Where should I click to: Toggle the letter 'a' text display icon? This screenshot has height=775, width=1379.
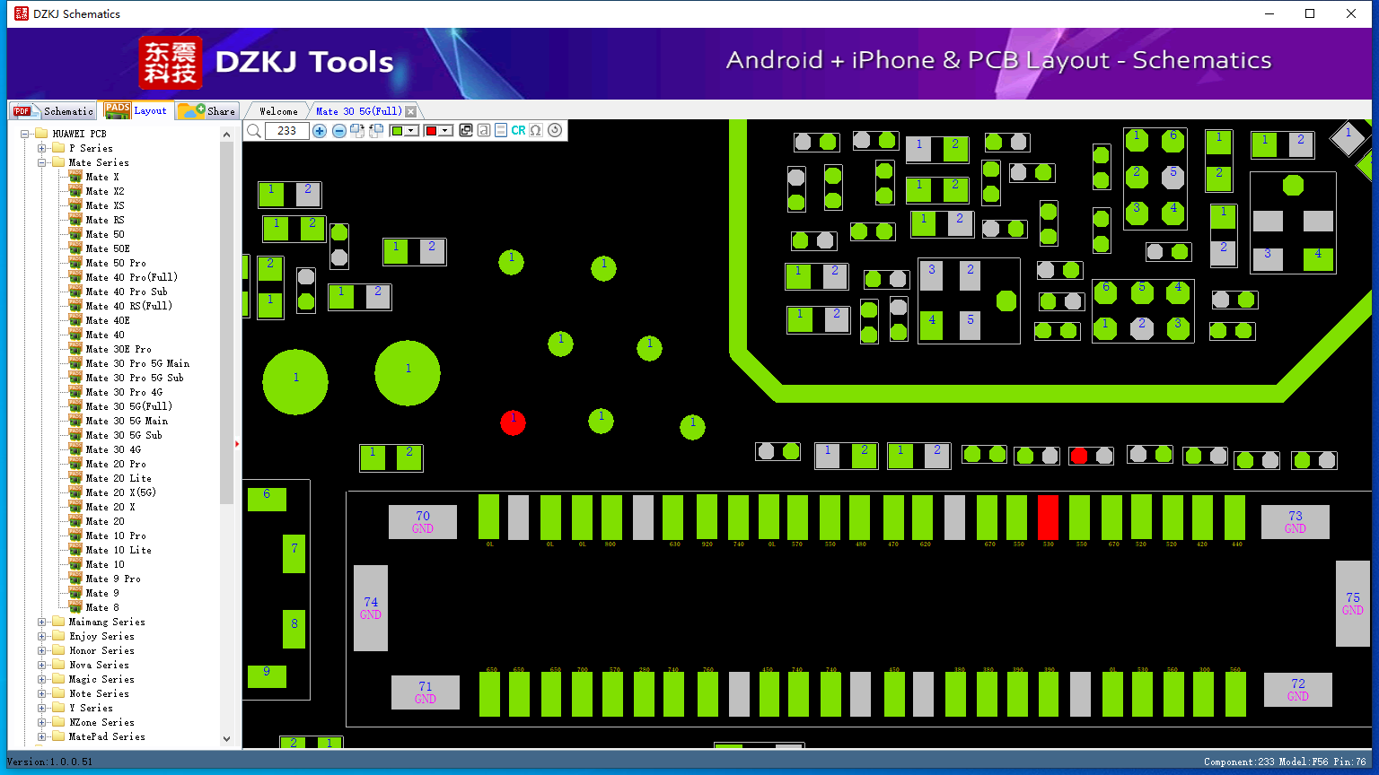(484, 131)
